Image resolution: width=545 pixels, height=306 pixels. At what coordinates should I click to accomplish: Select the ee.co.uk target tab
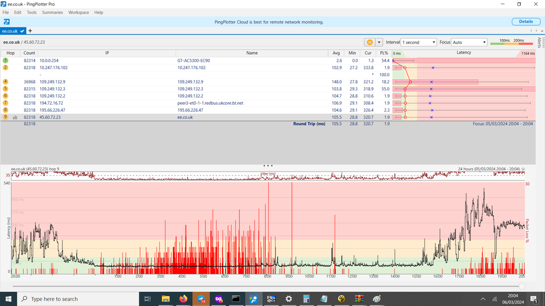(x=13, y=31)
